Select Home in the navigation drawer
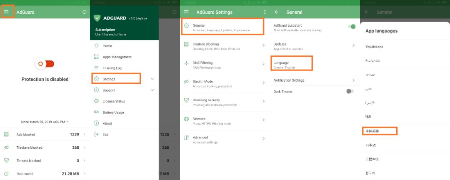Screen dimensions: 450x180 (124, 46)
